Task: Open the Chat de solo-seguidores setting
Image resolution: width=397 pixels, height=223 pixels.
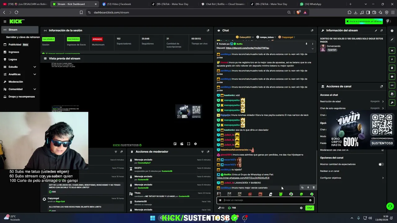Action: (352, 108)
